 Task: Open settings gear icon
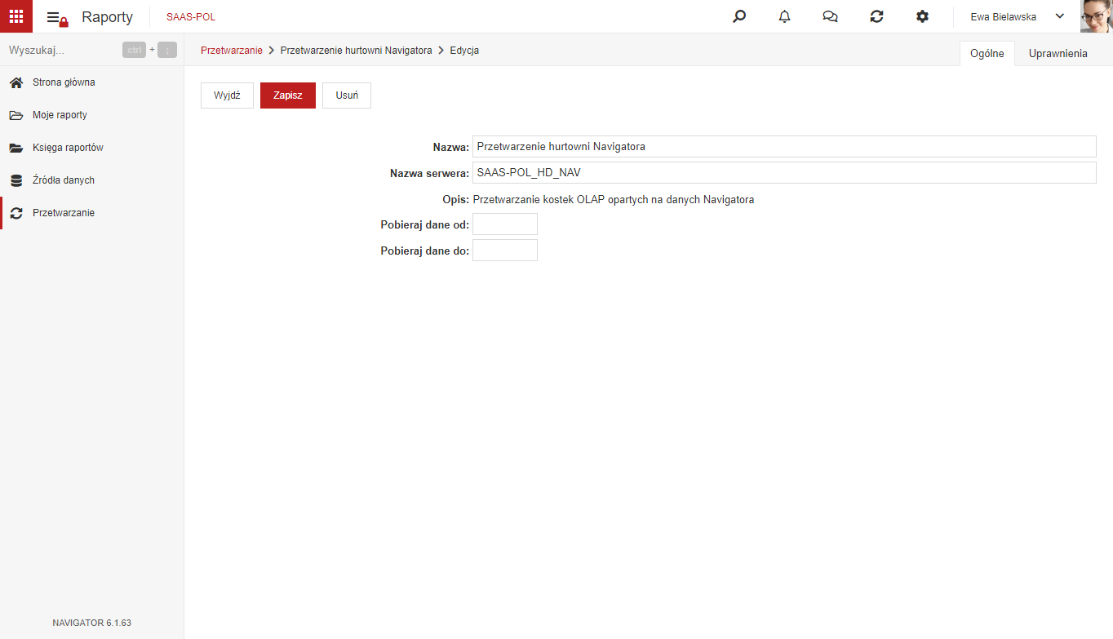[922, 16]
